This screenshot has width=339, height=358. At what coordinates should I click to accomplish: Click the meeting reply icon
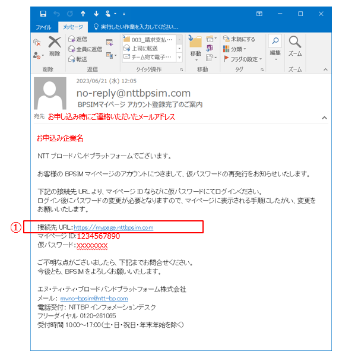click(x=110, y=43)
